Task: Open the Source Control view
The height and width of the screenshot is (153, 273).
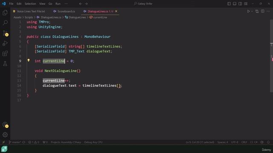Action: [5, 33]
